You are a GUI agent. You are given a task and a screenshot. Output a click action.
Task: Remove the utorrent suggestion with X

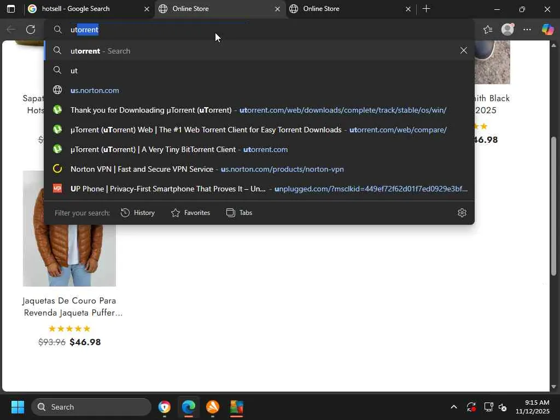[x=464, y=50]
